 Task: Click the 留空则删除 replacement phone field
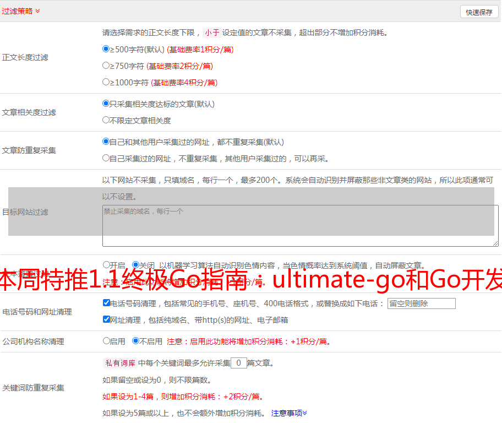[x=421, y=303]
